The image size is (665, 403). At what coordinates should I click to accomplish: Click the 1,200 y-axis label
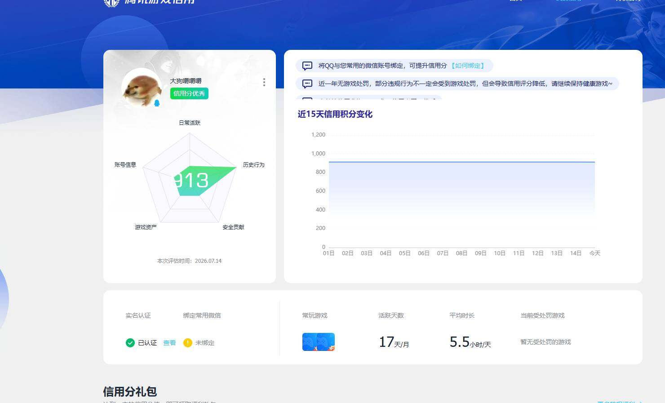click(318, 135)
